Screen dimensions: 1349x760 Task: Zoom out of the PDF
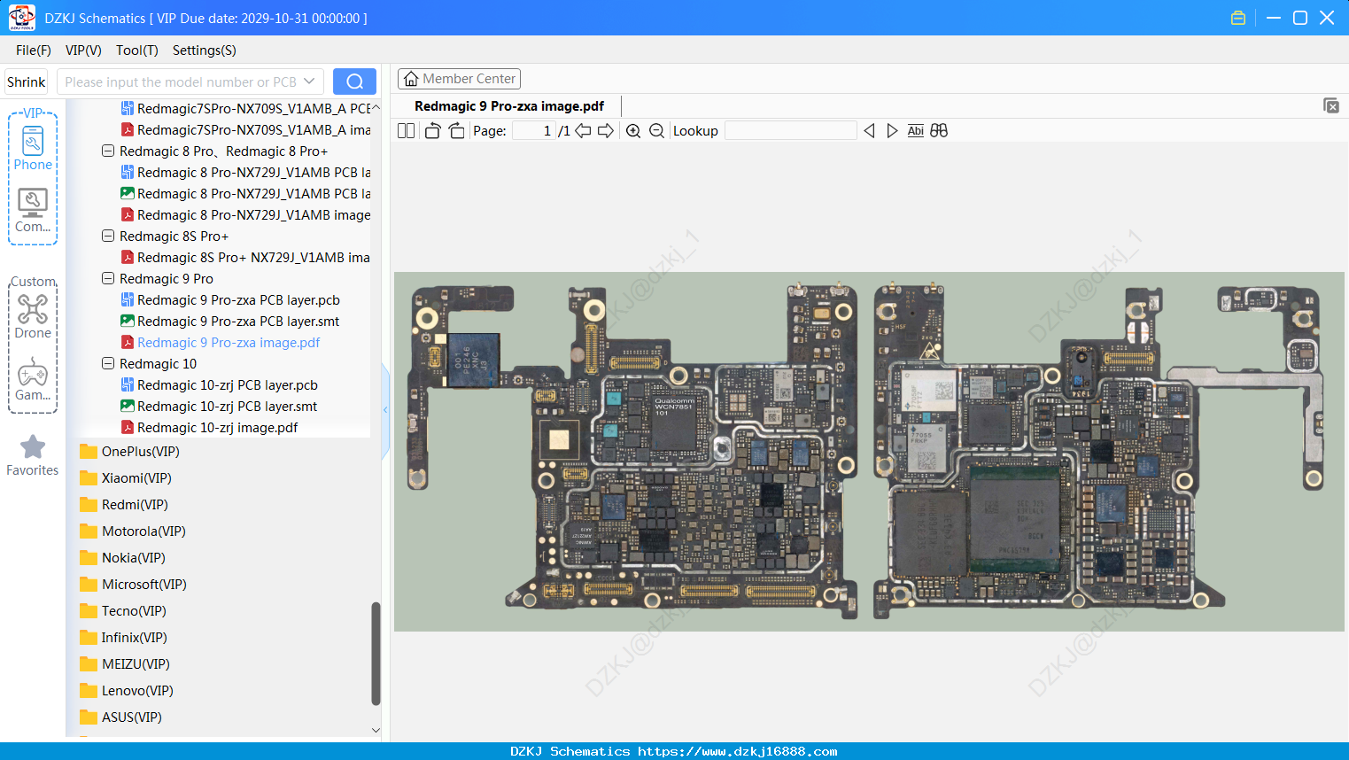[656, 131]
